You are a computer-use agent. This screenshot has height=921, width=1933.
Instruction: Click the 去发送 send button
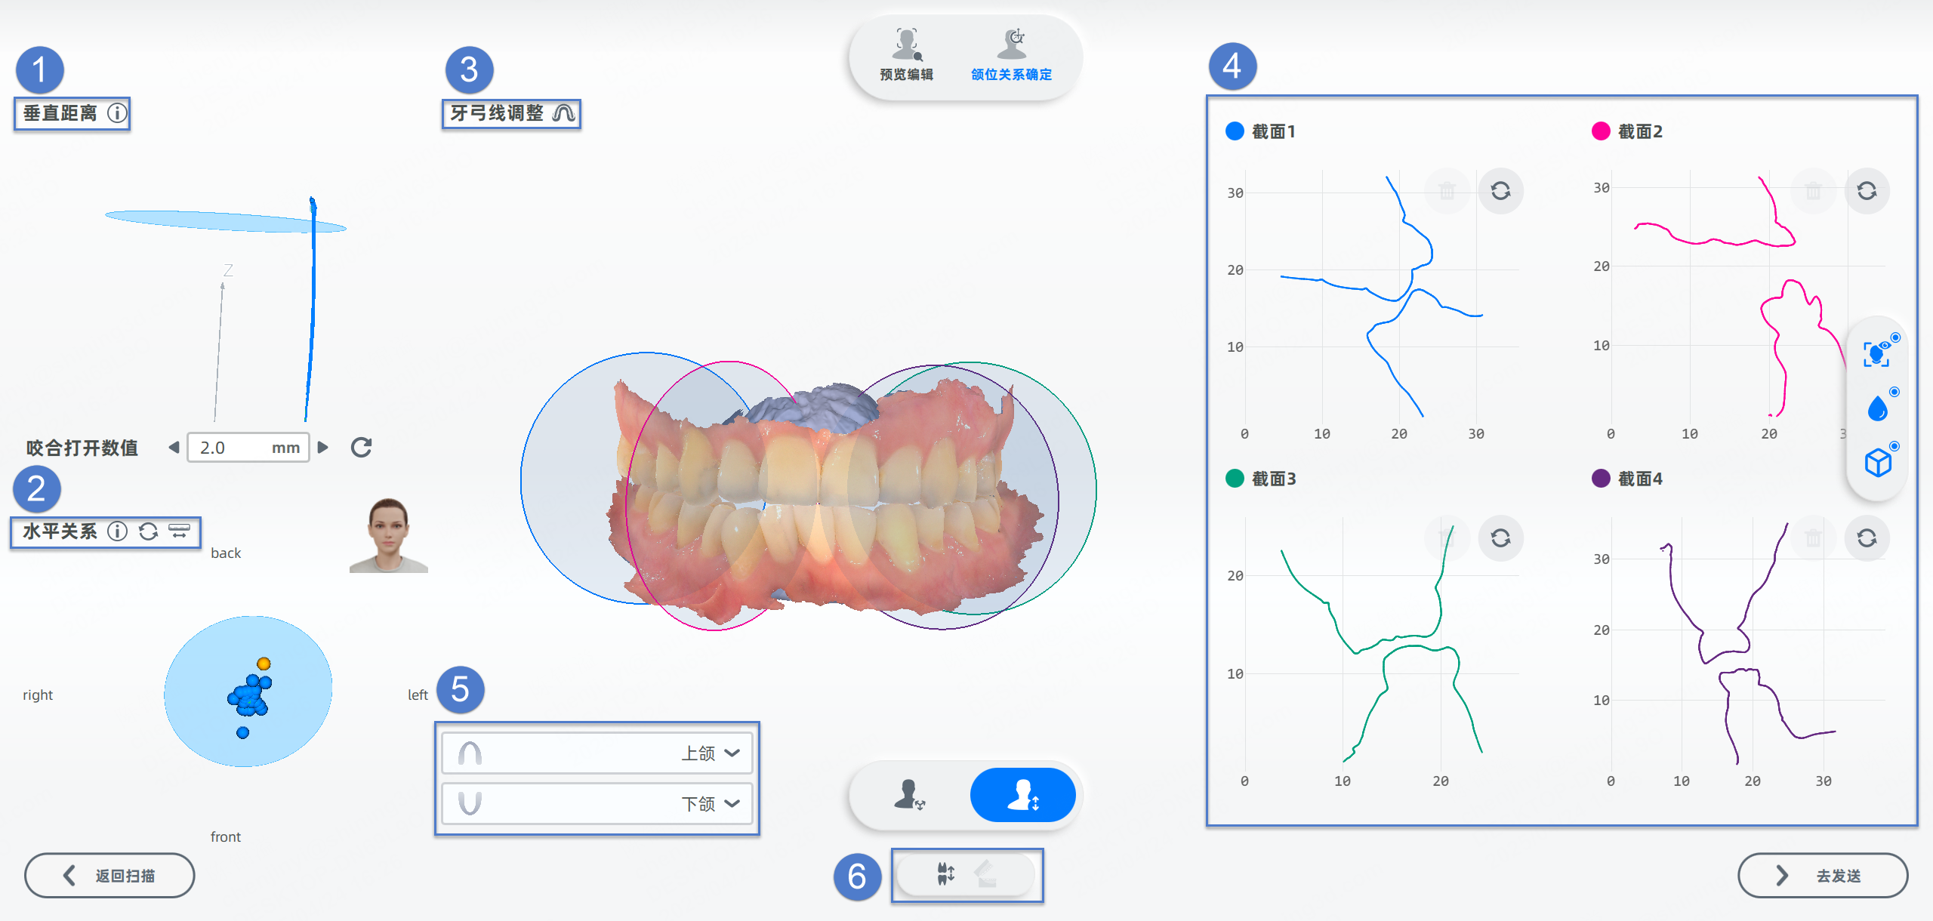(1823, 876)
